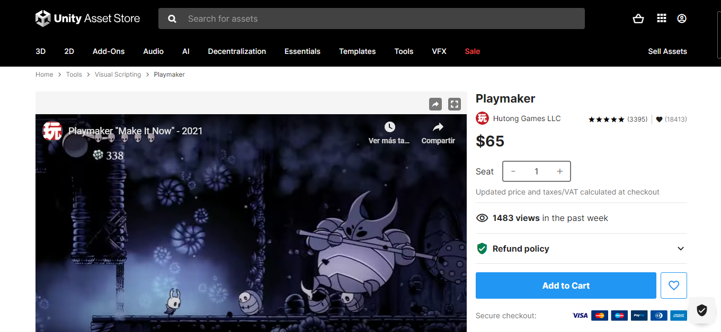Go to Visual Scripting breadcrumb
This screenshot has height=332, width=721.
[x=118, y=75]
